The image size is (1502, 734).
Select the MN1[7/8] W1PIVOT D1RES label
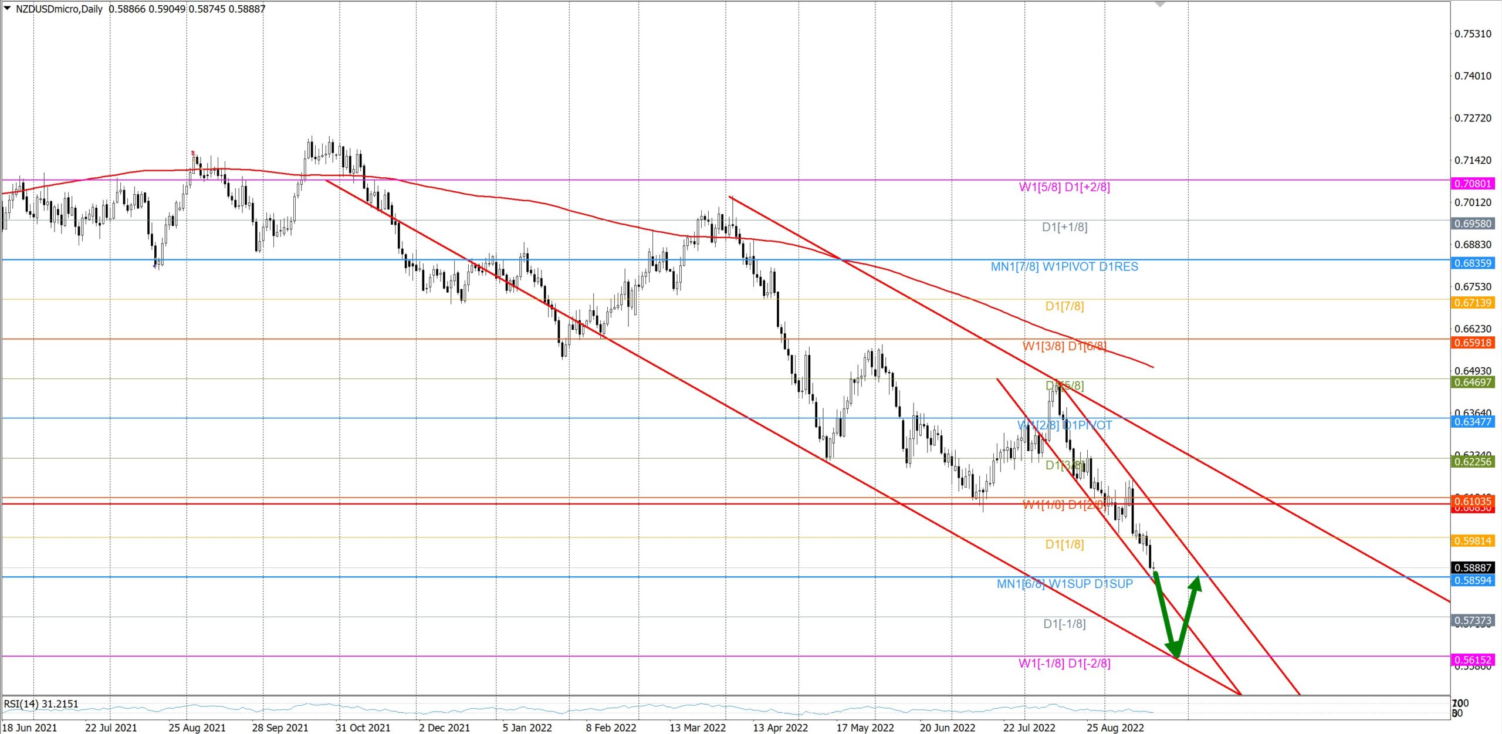pos(1064,266)
